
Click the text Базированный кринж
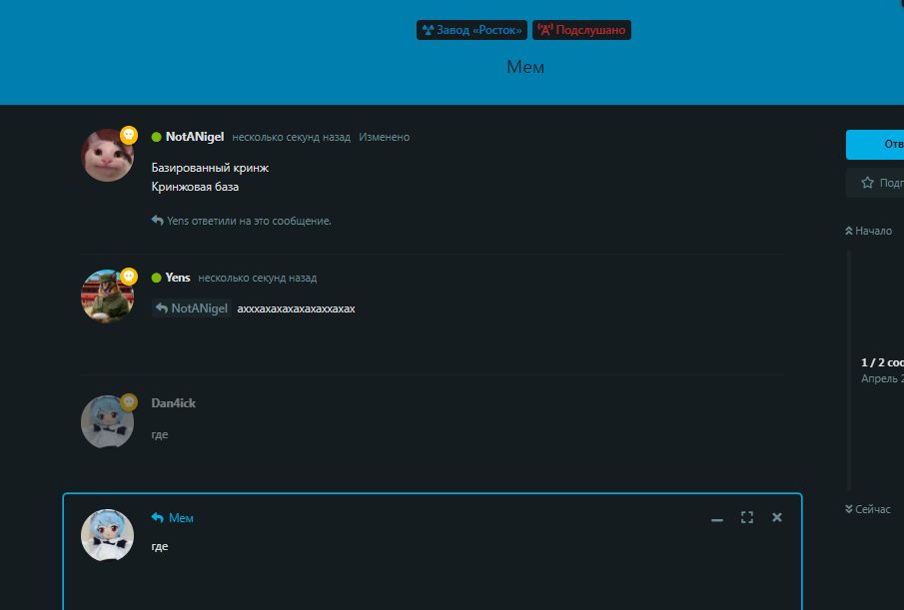(x=210, y=168)
